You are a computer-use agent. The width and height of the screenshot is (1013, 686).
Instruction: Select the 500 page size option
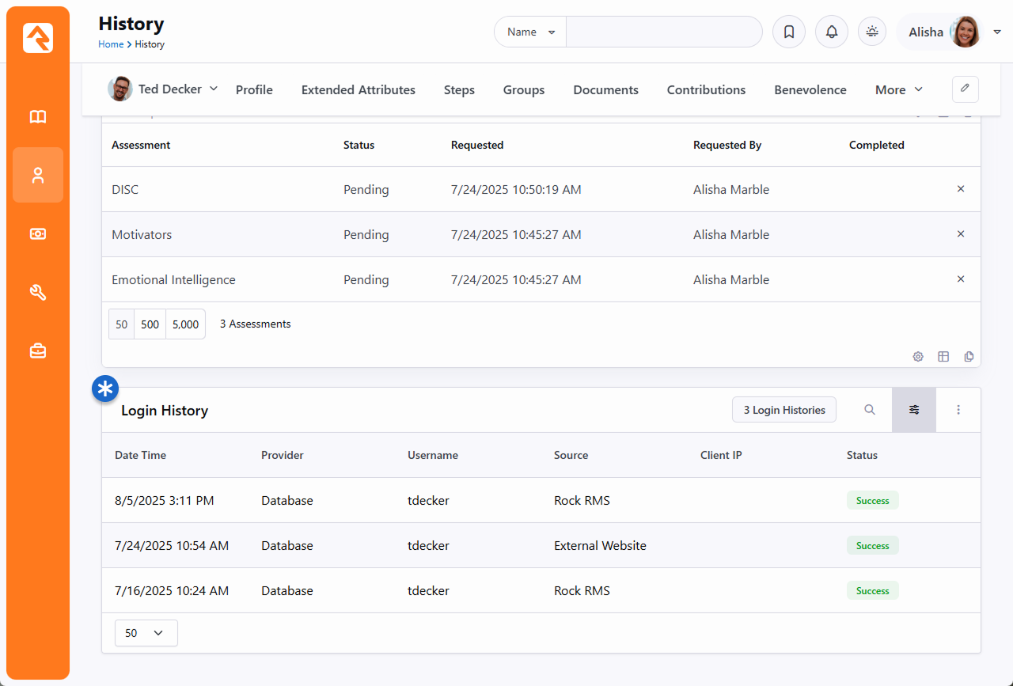pos(150,324)
